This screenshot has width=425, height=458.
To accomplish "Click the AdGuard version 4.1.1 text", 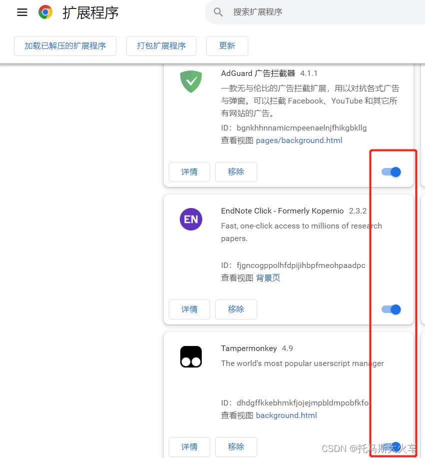I will pos(309,73).
